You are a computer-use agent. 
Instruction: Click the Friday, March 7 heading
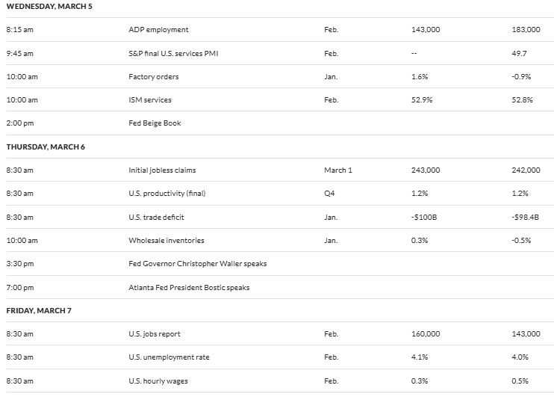[39, 310]
